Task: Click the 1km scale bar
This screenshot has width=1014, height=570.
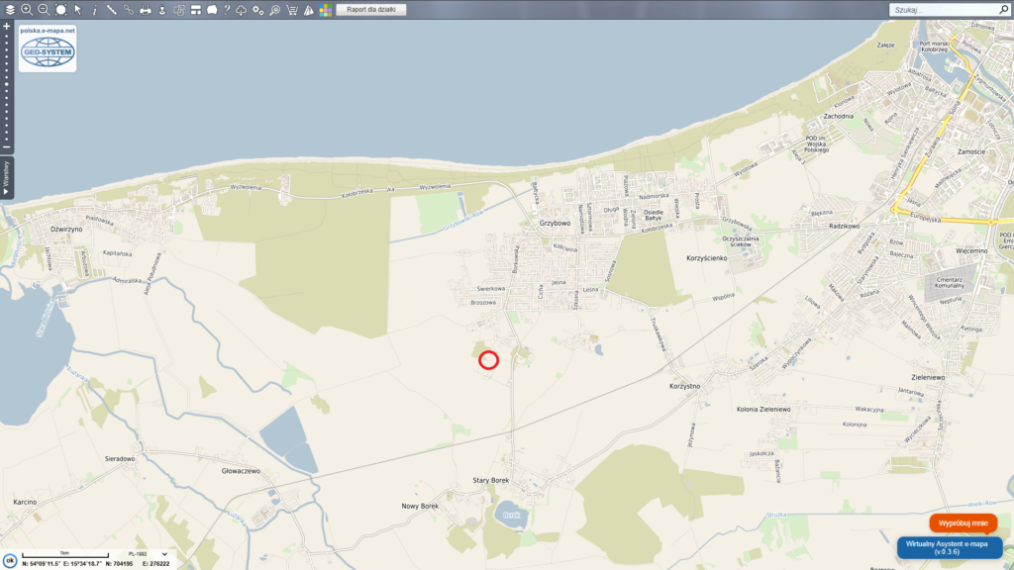Action: (x=64, y=554)
